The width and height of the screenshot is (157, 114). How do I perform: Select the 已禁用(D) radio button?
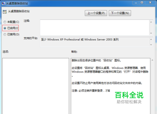pos(5,34)
